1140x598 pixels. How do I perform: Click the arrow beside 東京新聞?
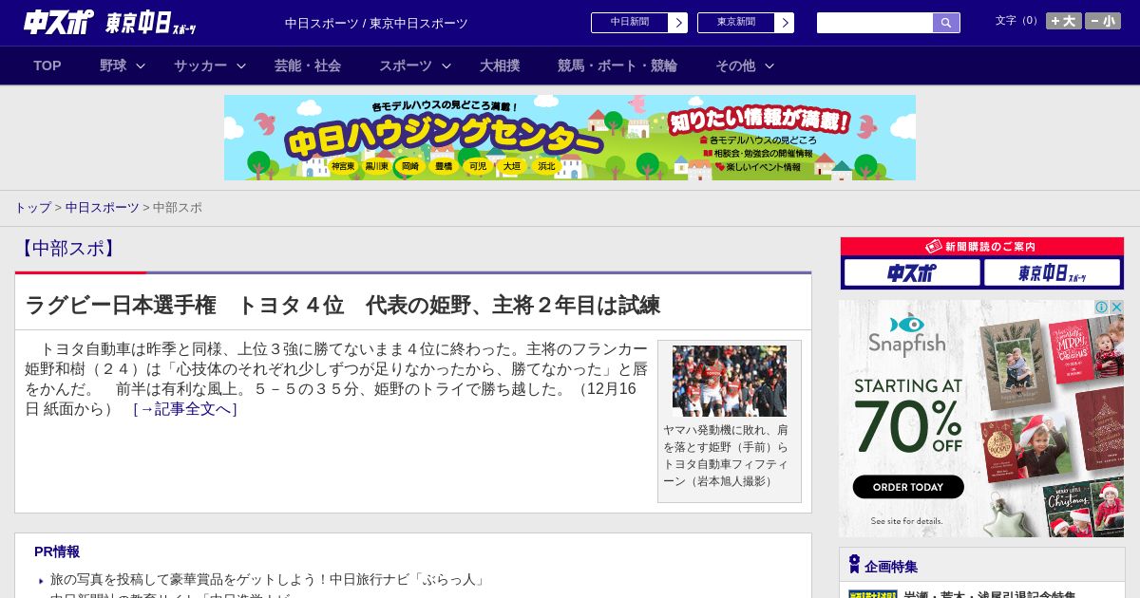point(784,23)
